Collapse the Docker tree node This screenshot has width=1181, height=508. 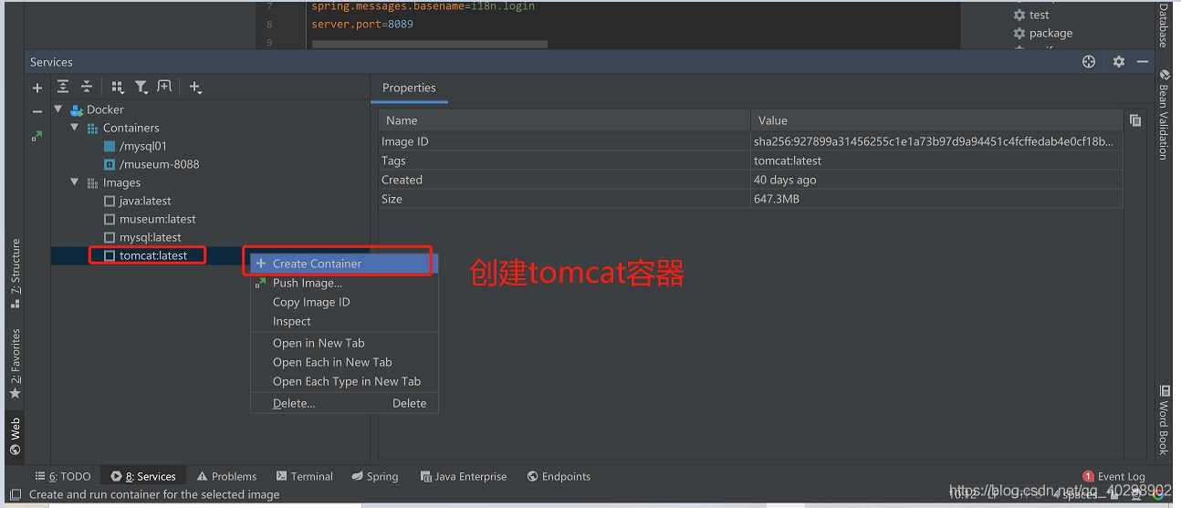[x=59, y=109]
